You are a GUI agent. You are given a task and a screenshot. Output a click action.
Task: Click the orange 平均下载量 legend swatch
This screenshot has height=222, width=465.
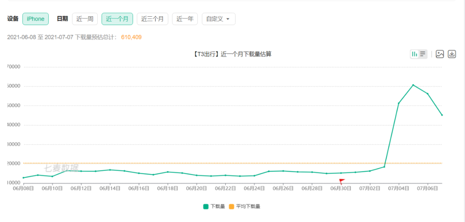[231, 207]
